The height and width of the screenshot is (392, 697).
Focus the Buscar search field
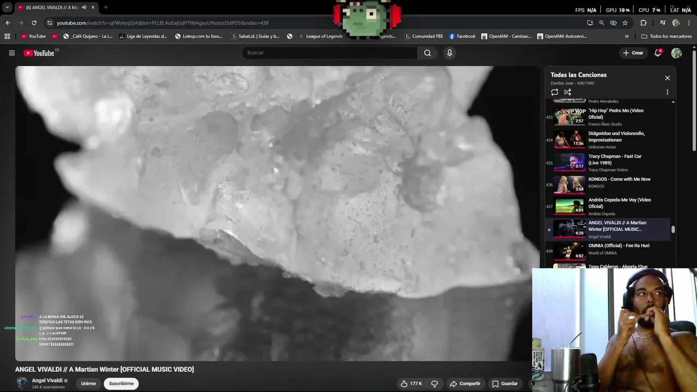point(330,53)
